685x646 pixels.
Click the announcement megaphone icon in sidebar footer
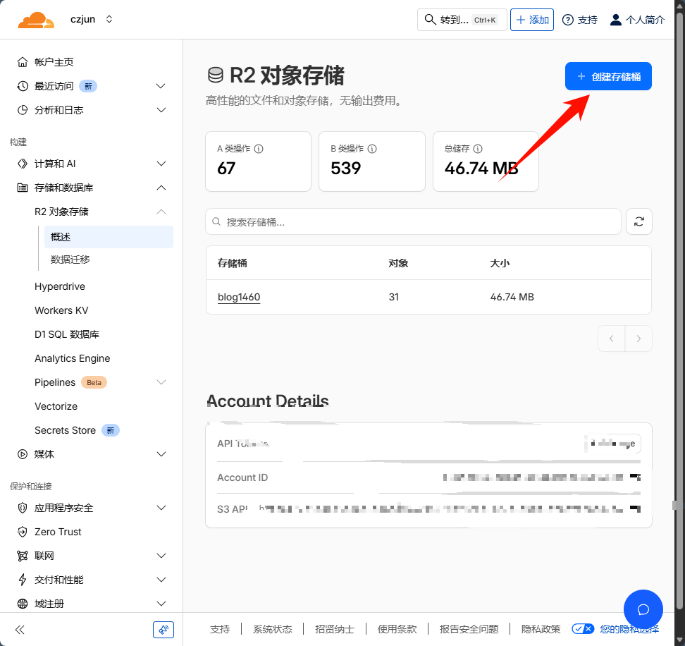(163, 630)
